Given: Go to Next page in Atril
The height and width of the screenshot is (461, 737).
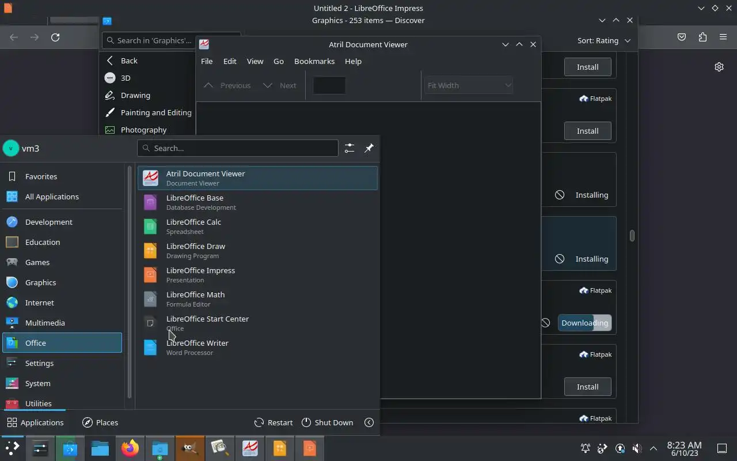Looking at the screenshot, I should (x=279, y=85).
